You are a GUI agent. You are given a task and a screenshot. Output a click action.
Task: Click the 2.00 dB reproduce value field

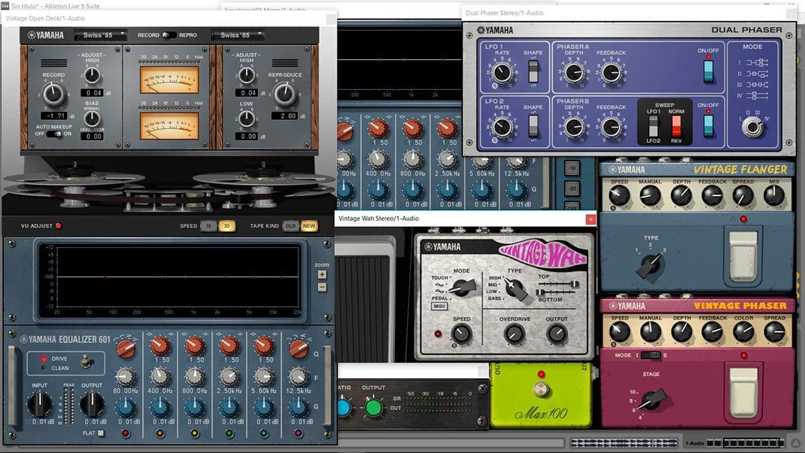point(284,116)
